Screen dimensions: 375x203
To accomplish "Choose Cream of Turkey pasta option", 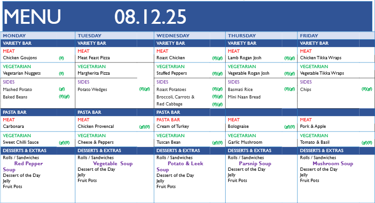I will pos(173,126).
